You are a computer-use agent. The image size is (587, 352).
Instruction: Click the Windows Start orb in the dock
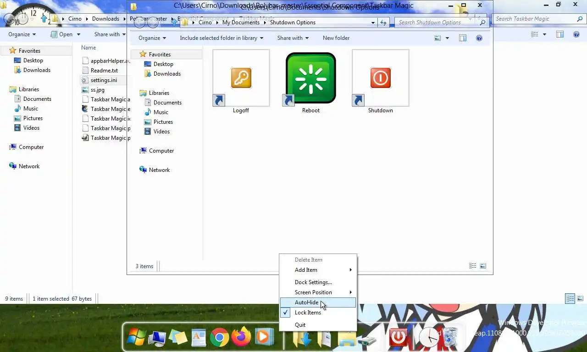pos(136,338)
